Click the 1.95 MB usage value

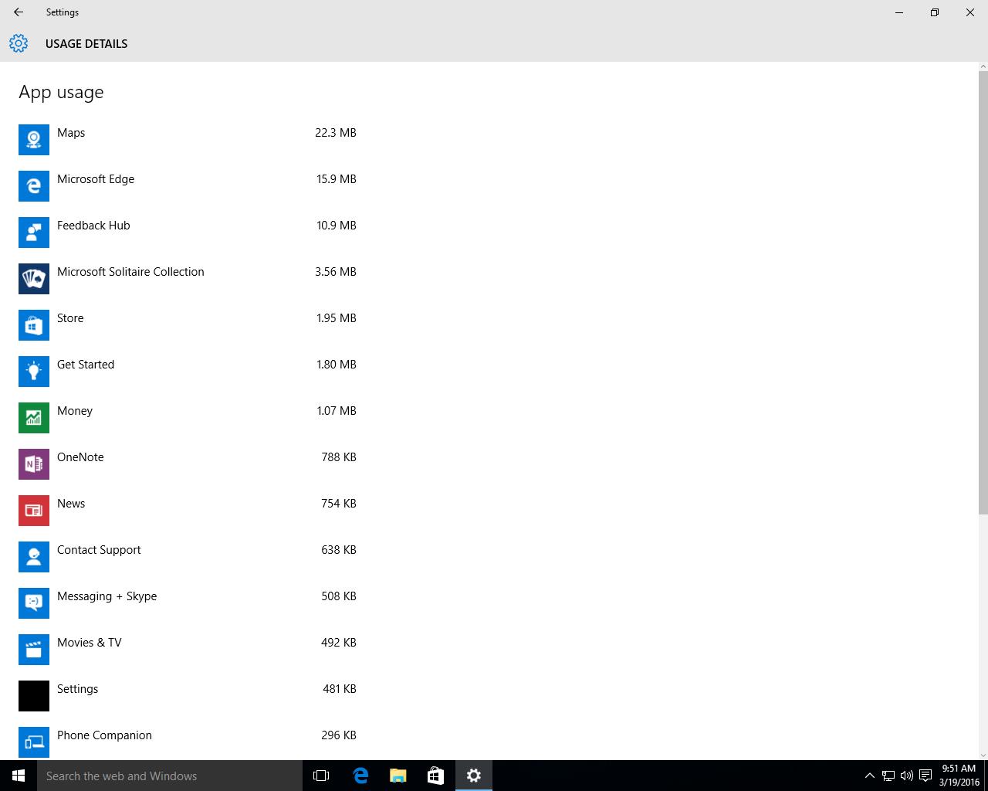click(x=337, y=318)
